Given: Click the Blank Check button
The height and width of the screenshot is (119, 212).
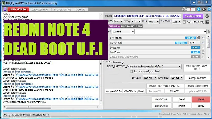Looking at the screenshot, I should tap(161, 106).
